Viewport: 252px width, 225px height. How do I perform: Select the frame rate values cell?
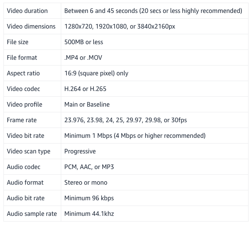125,120
